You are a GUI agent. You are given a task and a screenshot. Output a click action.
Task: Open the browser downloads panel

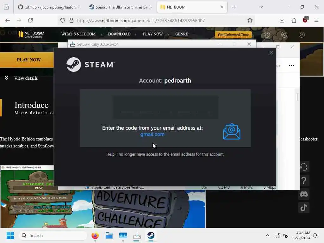tap(282, 20)
